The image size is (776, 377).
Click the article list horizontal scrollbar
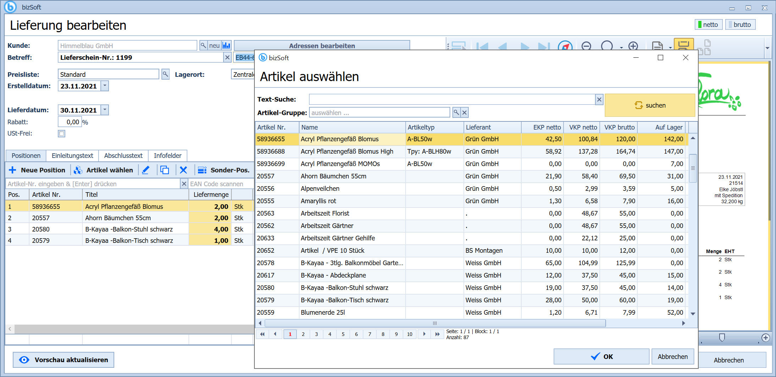435,323
